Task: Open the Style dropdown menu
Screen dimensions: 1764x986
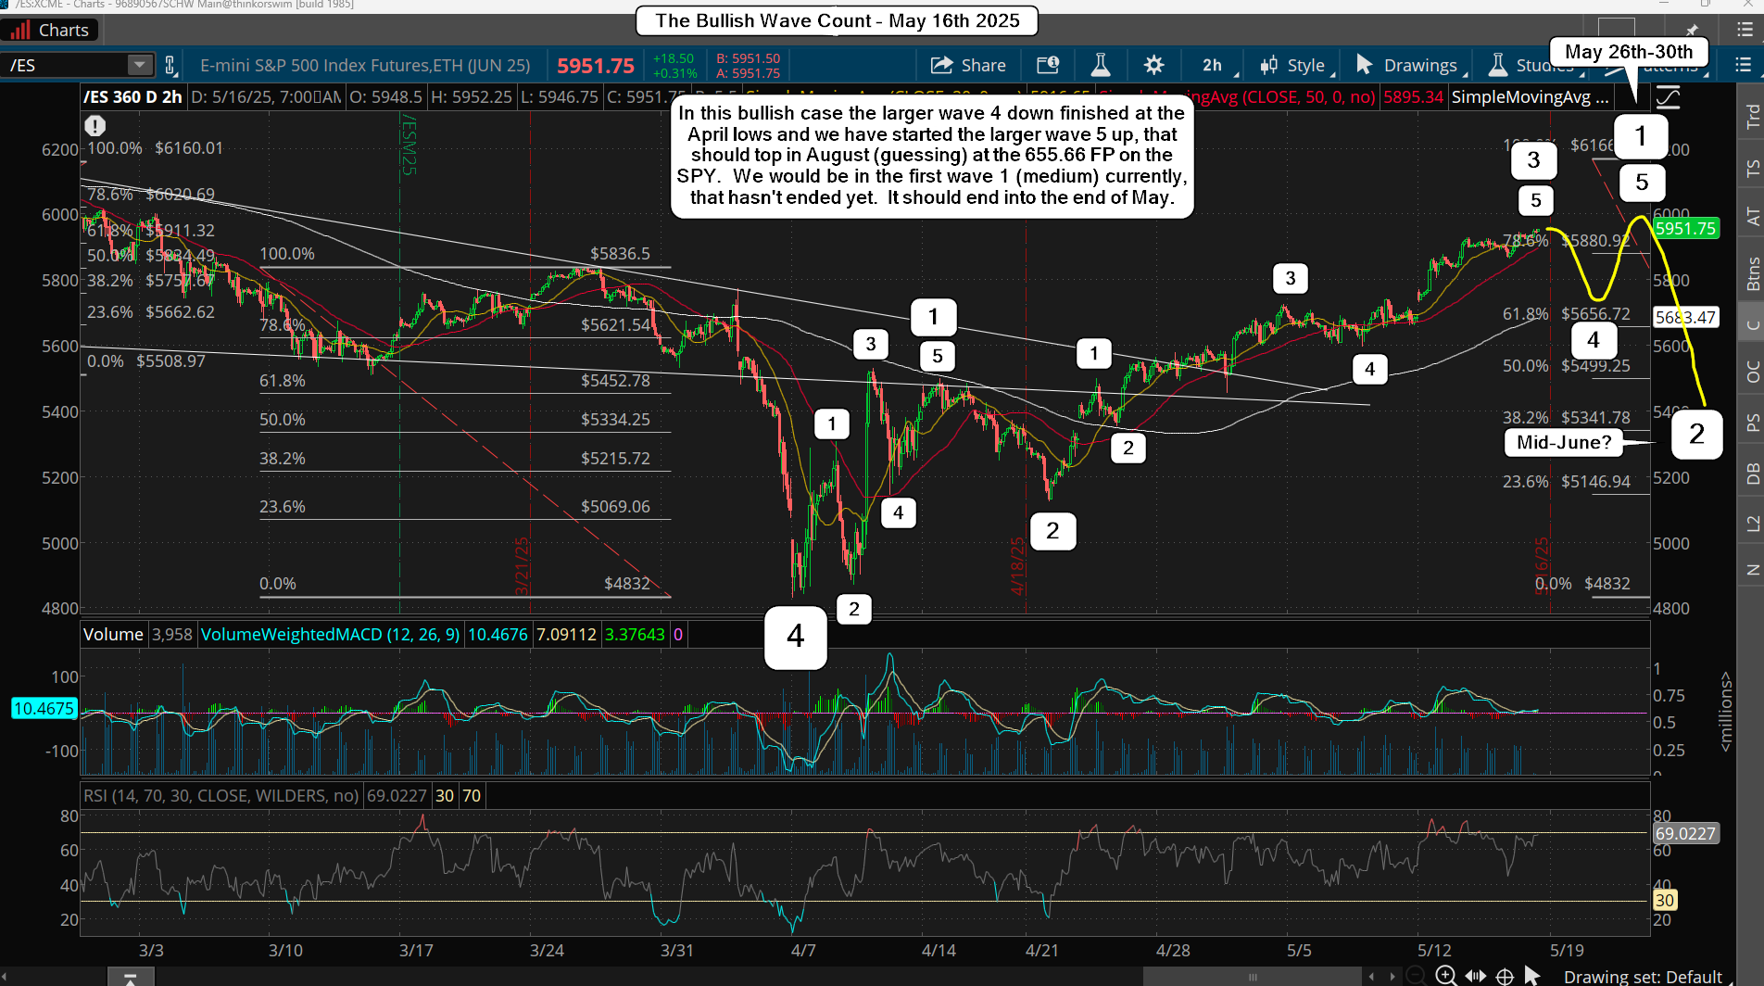Action: 1297,65
